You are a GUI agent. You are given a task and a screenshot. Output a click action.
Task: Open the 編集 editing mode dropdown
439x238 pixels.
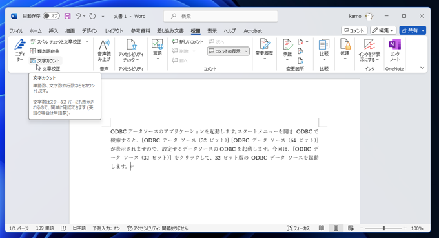[383, 30]
